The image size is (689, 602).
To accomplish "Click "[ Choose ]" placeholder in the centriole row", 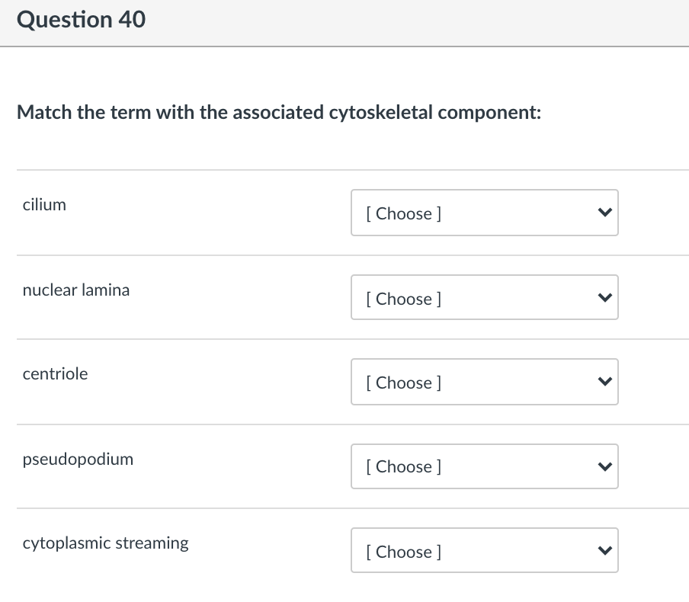I will pos(404,383).
